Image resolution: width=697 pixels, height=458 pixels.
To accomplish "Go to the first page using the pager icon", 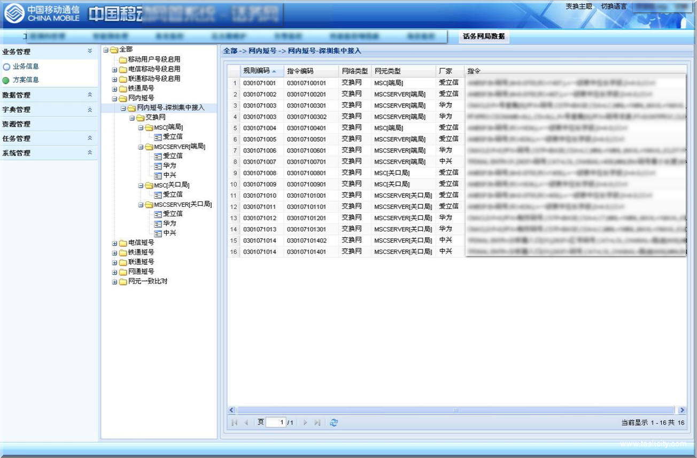I will pos(234,423).
